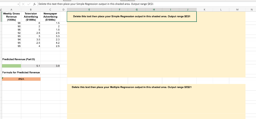Click the revenue cell containing 94
256x119 pixels.
[x=11, y=40]
